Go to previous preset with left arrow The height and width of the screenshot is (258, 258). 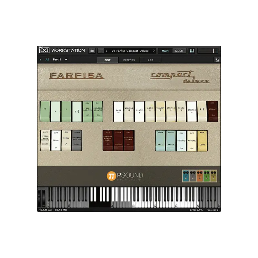[107, 51]
